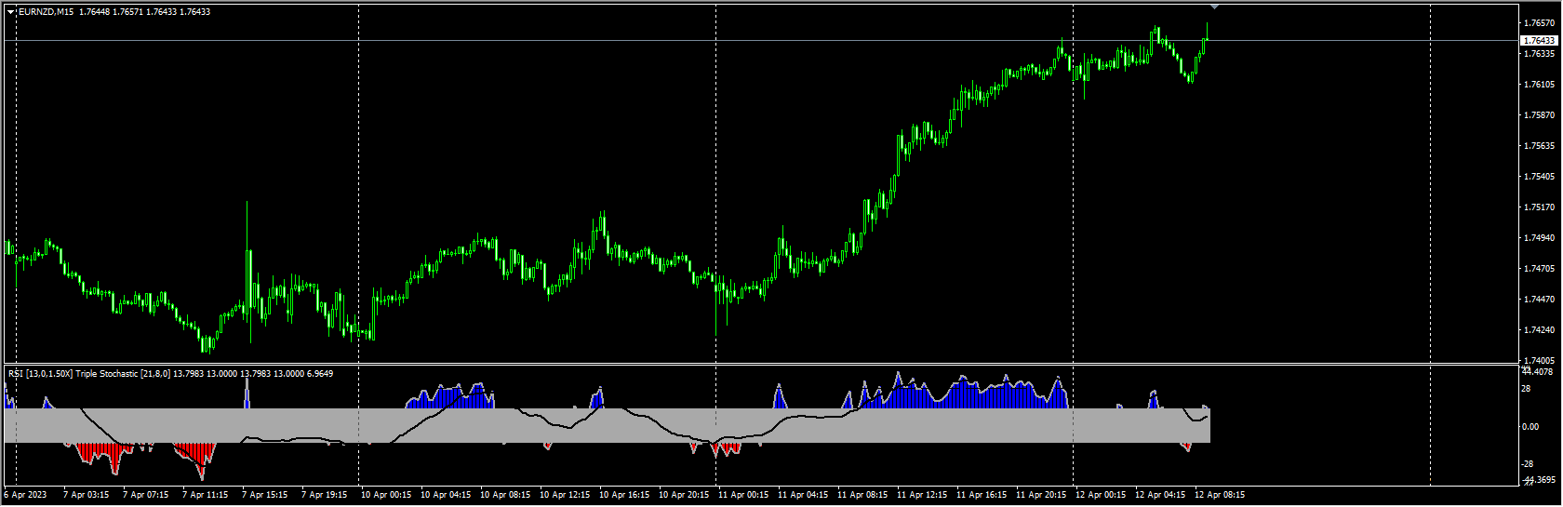Click the RSI Triple Stochastic indicator label
The width and height of the screenshot is (1563, 507).
170,374
